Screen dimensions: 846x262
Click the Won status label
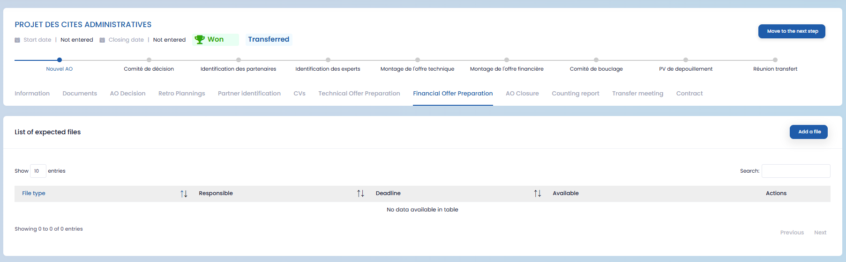[216, 39]
